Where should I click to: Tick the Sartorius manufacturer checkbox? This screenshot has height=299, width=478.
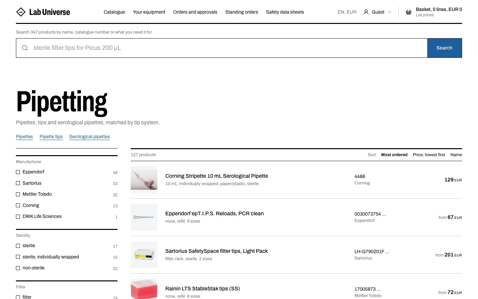point(18,183)
